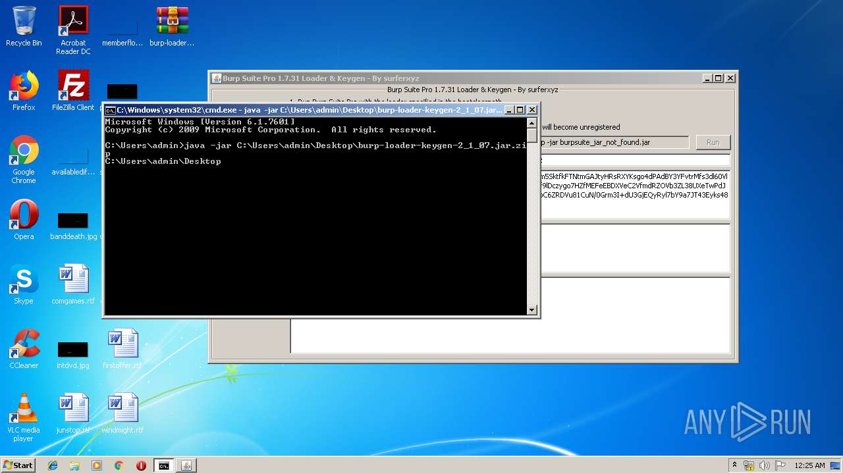Open windmight.rtf document icon
This screenshot has width=843, height=474.
click(x=122, y=413)
